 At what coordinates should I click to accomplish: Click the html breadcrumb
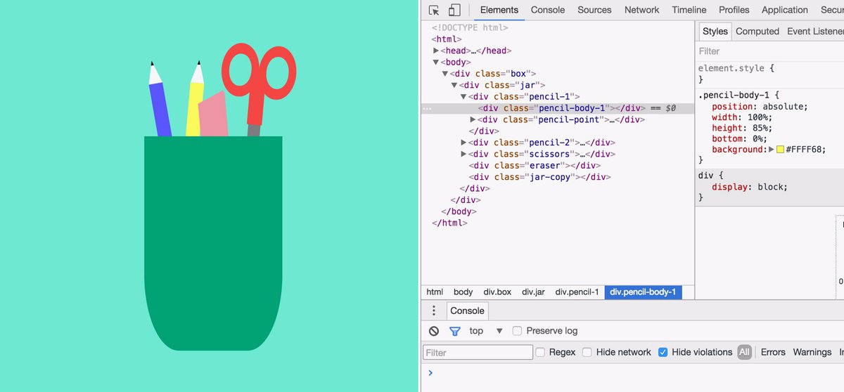click(x=435, y=292)
